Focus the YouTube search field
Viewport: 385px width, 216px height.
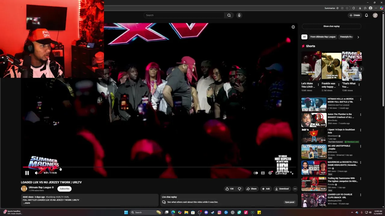coord(184,15)
